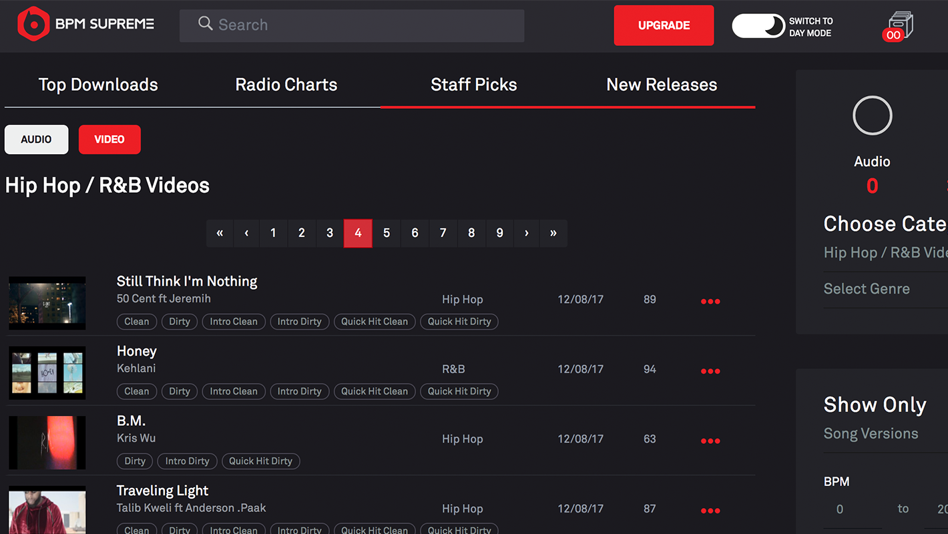Screen dimensions: 948x534
Task: Open three-dot options for Honey
Action: tap(710, 371)
